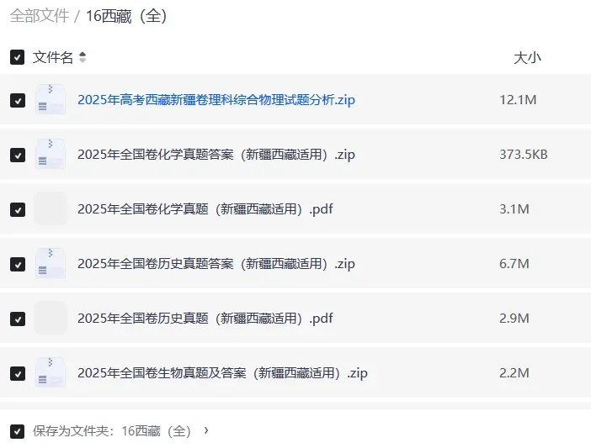The height and width of the screenshot is (448, 591).
Task: Open 2025年高考西藏新疆卷理科综合物理试题分析.zip
Action: 216,100
